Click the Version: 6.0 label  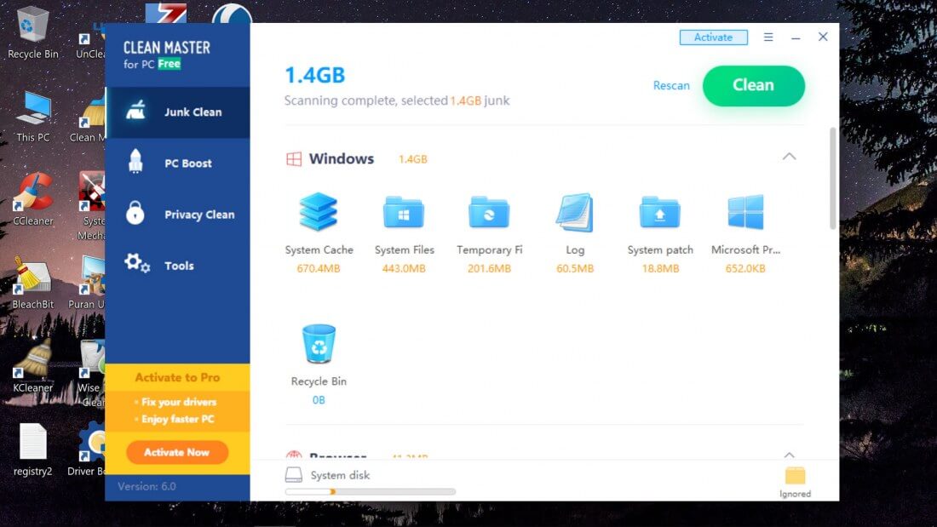tap(147, 486)
